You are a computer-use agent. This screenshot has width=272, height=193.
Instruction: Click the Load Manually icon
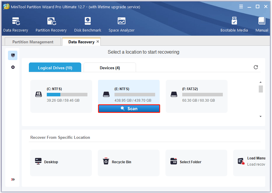241,161
